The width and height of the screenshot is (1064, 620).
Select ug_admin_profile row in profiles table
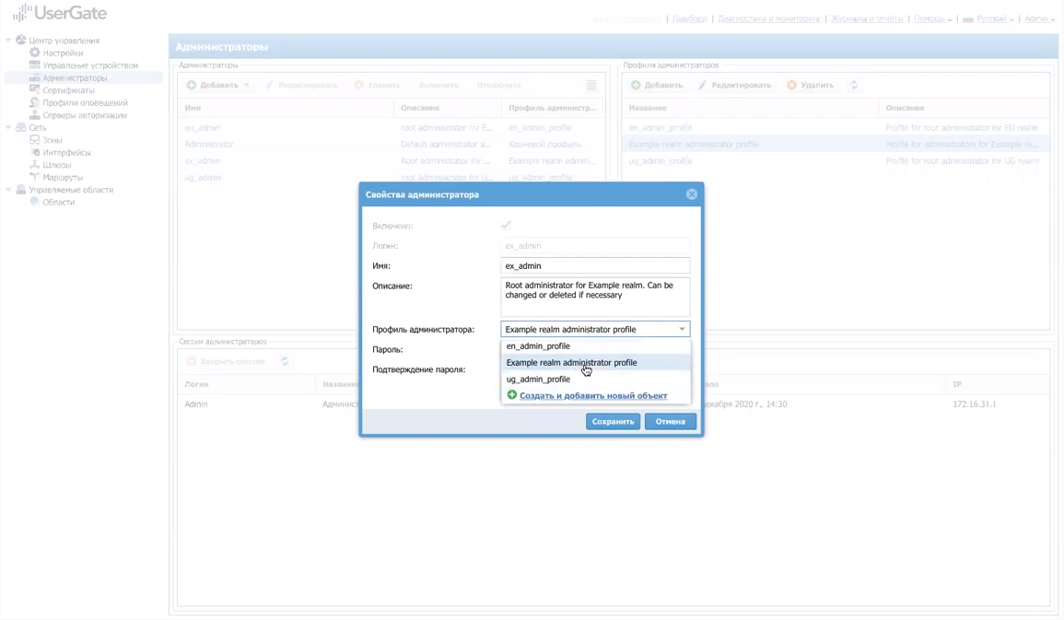tap(836, 161)
